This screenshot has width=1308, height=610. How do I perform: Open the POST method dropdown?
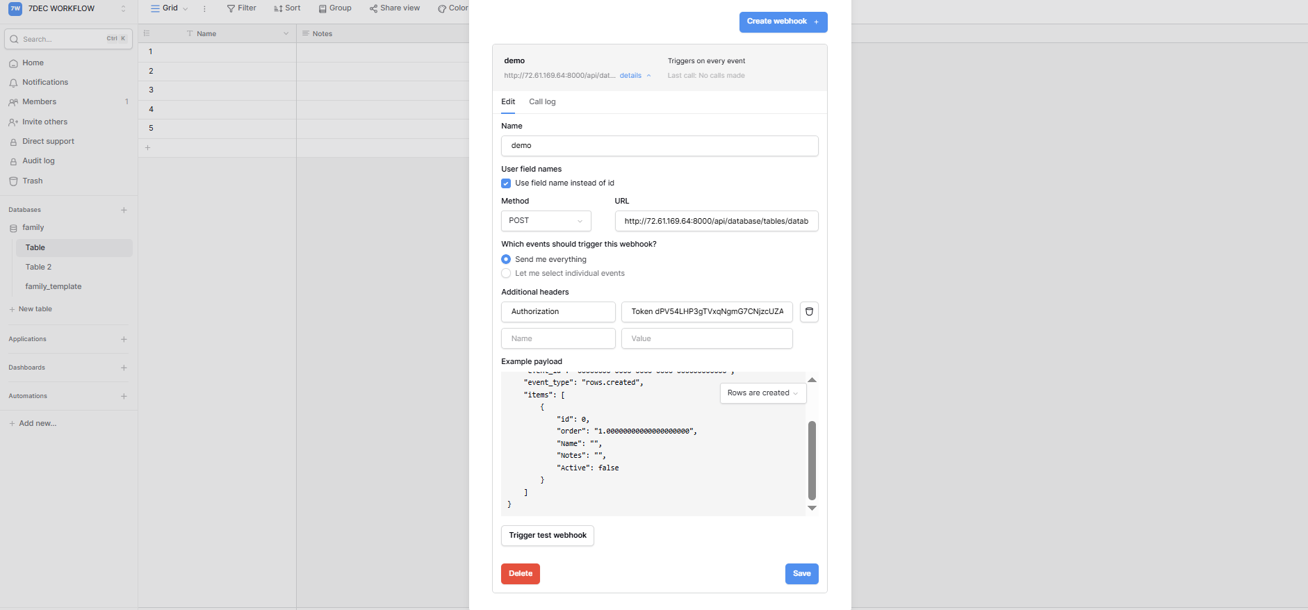pos(546,221)
